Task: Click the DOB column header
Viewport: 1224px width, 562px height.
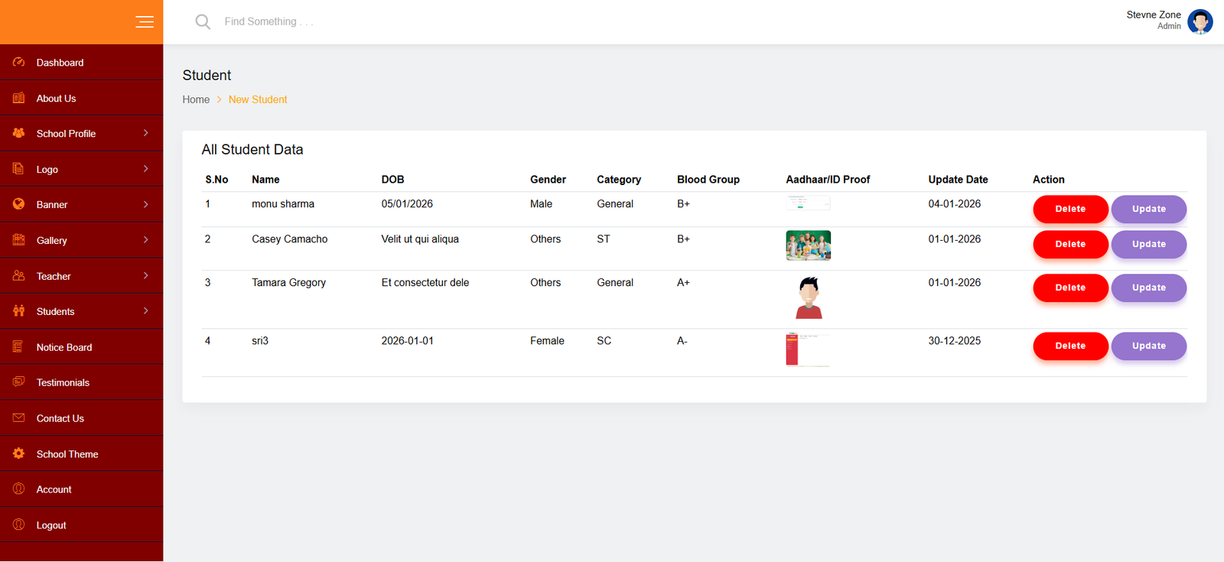Action: click(x=392, y=180)
